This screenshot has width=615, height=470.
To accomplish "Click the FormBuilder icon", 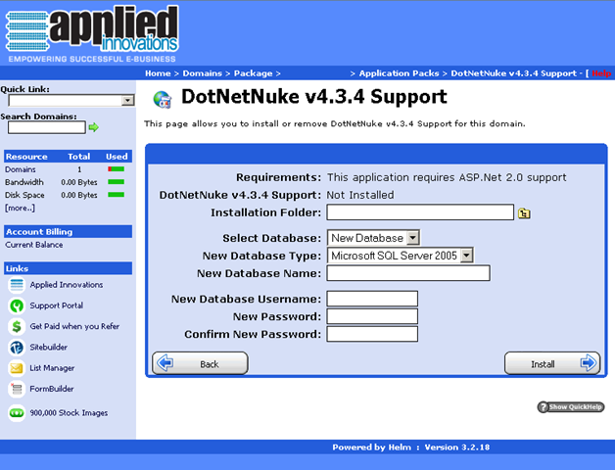I will (16, 389).
